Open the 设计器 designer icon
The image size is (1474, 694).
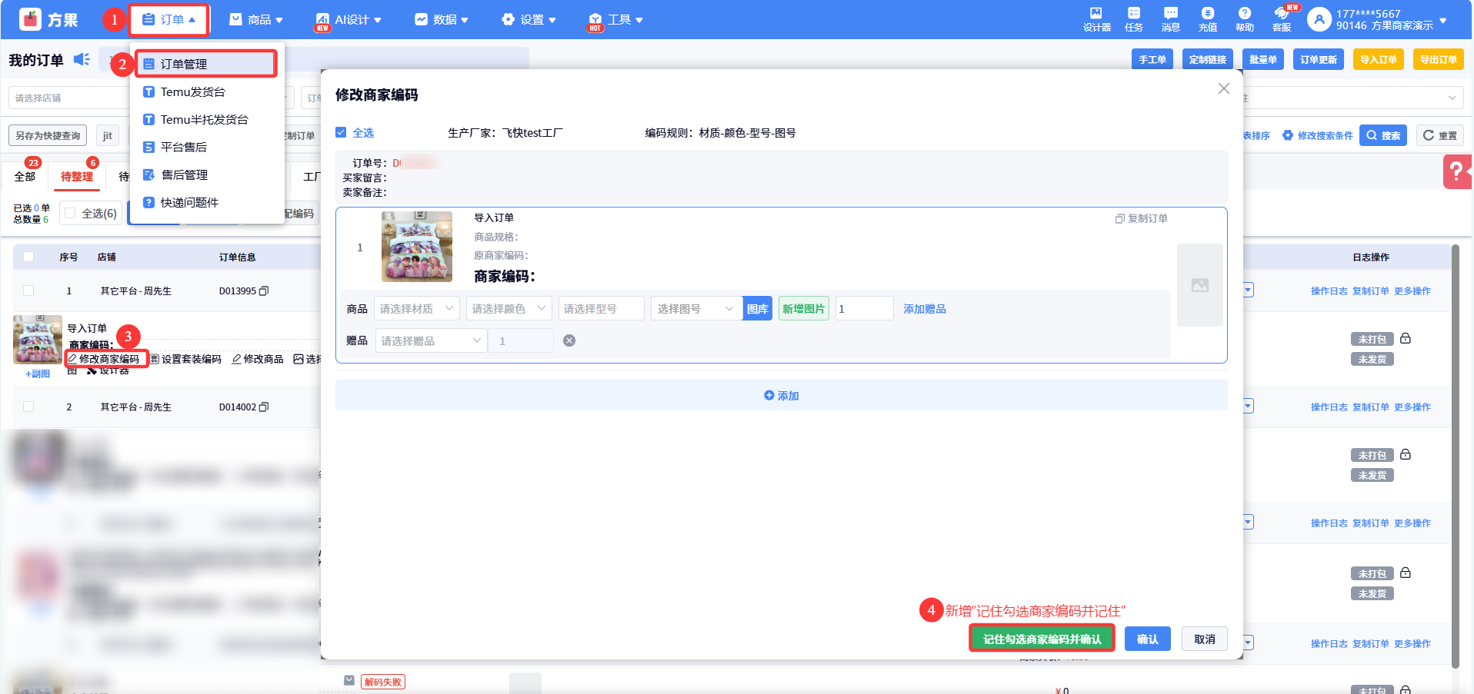1096,18
